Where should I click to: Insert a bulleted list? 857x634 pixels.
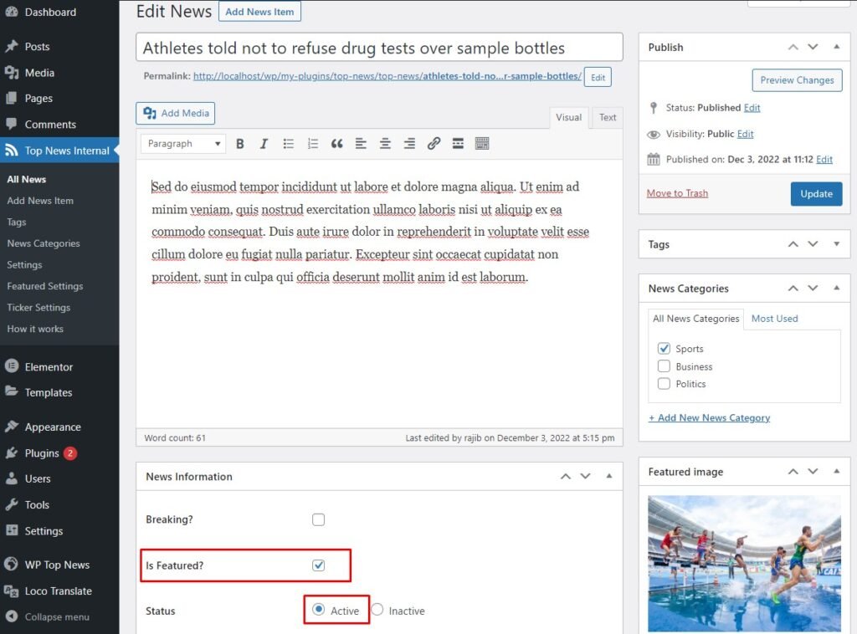[288, 144]
